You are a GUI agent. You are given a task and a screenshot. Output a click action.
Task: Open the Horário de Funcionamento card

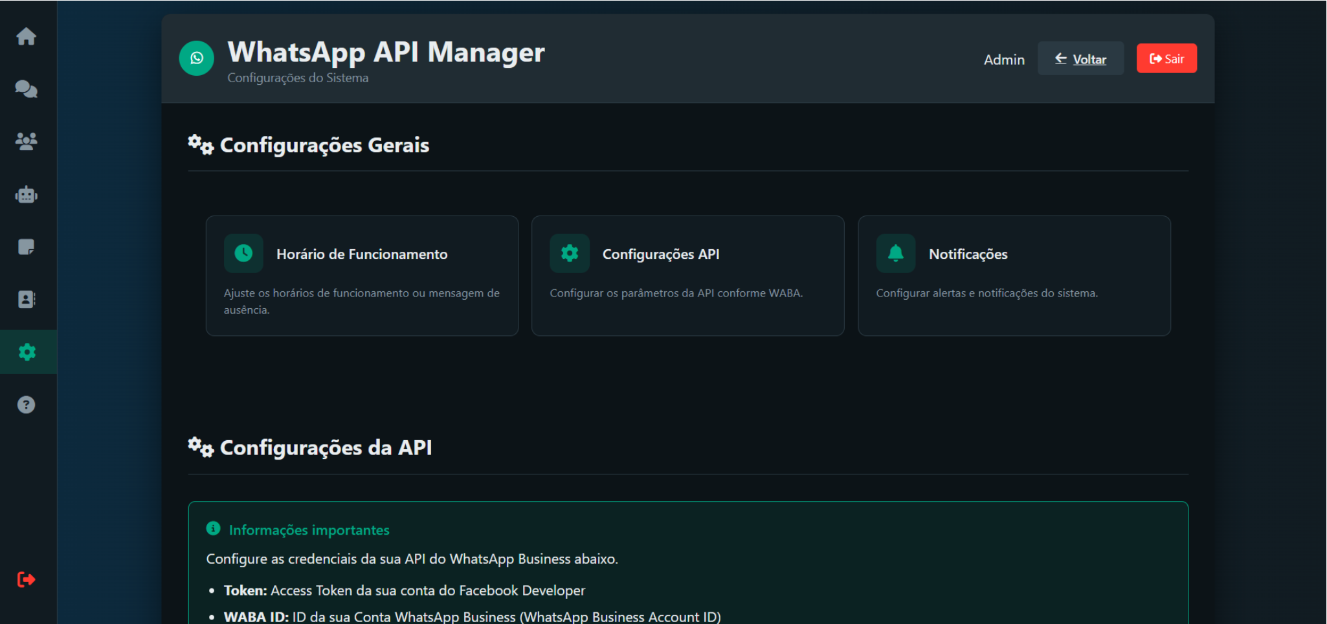point(362,276)
